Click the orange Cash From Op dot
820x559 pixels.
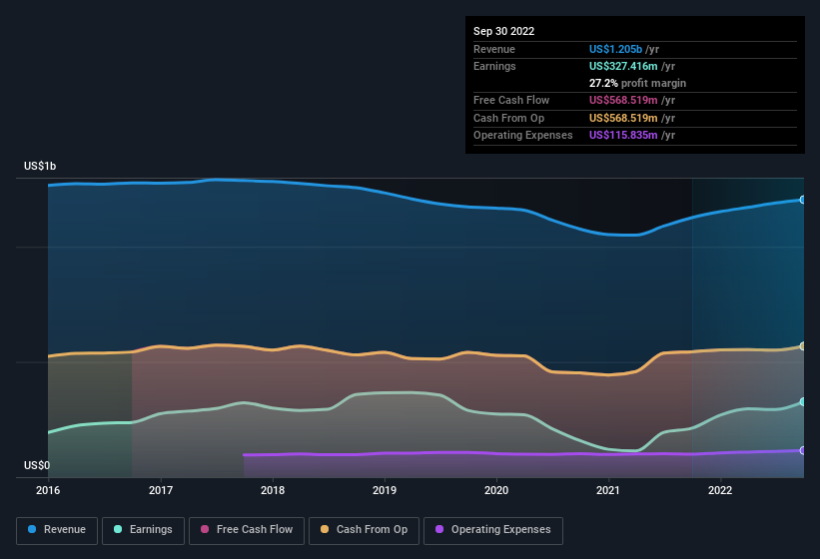tap(325, 529)
